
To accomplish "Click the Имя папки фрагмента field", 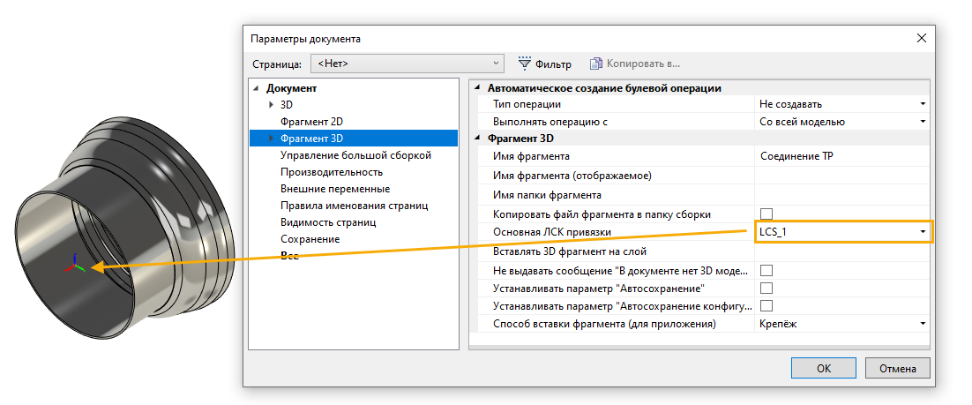I will [841, 195].
